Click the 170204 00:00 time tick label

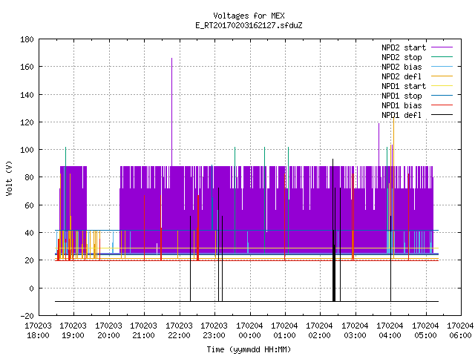[x=249, y=331]
